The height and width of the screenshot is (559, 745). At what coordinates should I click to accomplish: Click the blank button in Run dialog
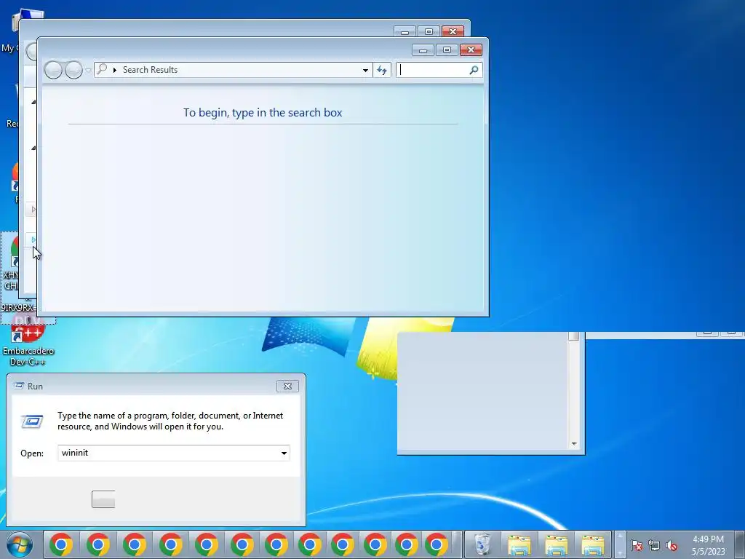pos(103,499)
